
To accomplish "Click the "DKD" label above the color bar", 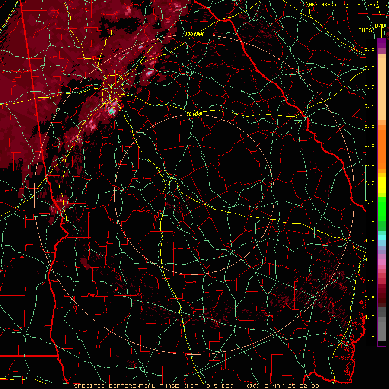I will click(x=380, y=26).
